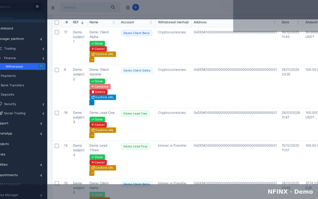318x199 pixels.
Task: Expand Finance sidebar menu
Action: (x=43, y=58)
